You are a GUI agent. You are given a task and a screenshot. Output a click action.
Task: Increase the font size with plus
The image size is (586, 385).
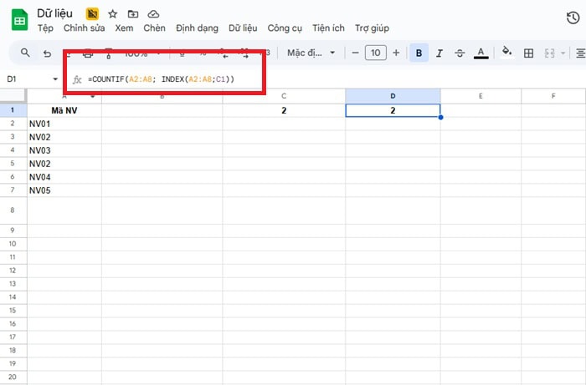[396, 53]
